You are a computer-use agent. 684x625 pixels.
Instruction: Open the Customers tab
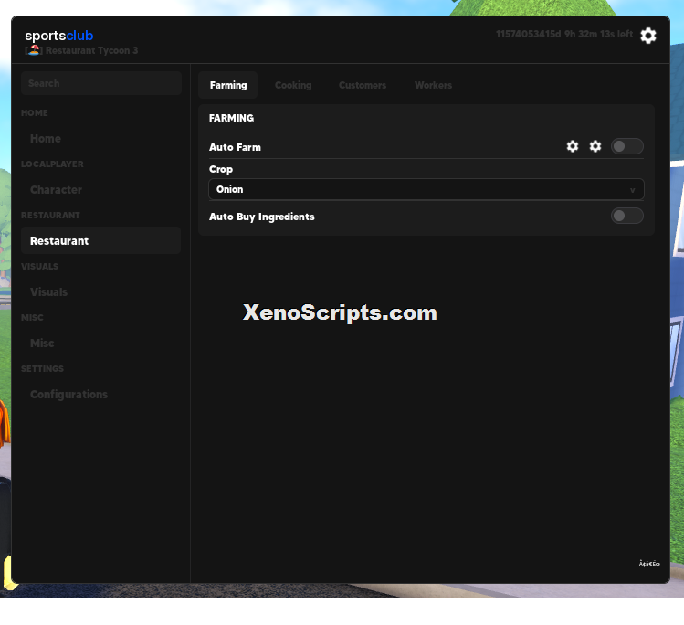[363, 85]
